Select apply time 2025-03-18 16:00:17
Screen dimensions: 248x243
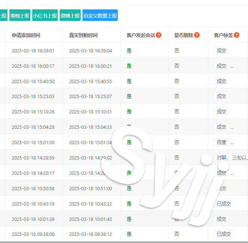[x=33, y=66]
